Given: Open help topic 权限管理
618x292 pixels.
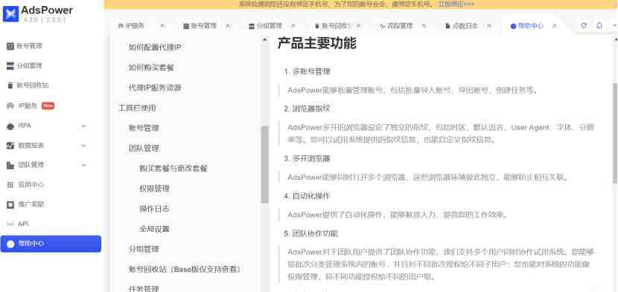Looking at the screenshot, I should (x=155, y=189).
